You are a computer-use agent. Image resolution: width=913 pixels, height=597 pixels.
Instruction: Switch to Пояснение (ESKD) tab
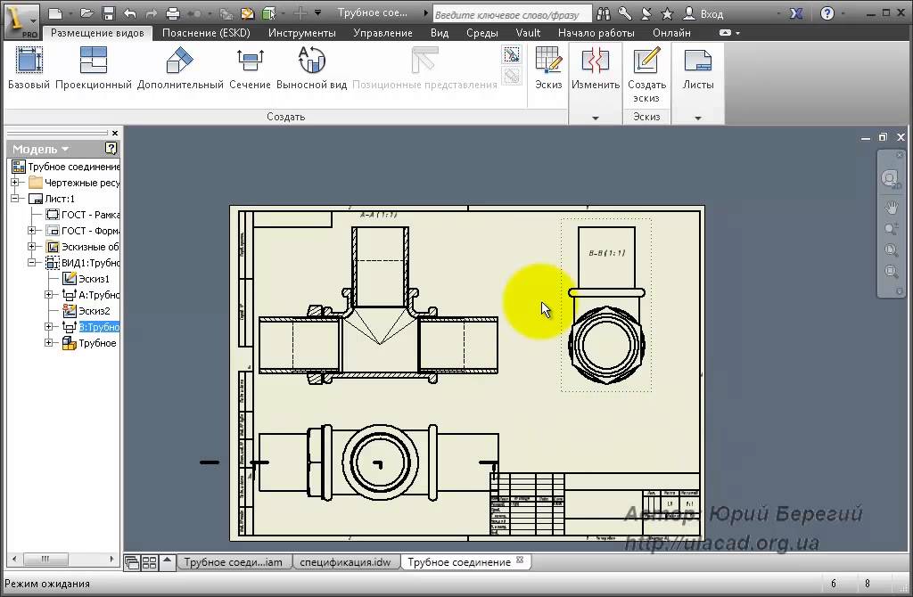pos(206,33)
